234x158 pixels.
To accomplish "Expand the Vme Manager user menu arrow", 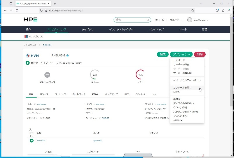I will click(x=207, y=20).
